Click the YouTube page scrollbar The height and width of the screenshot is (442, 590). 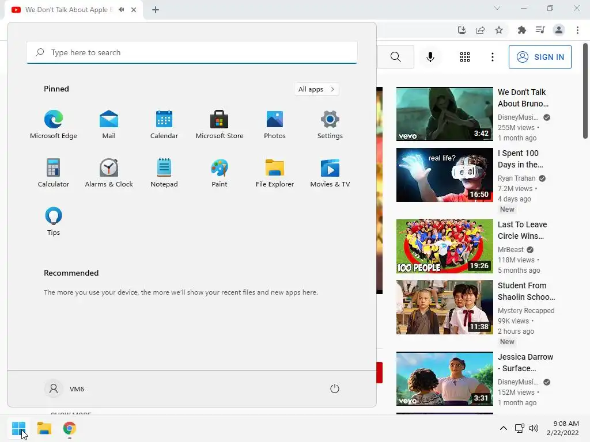585,91
